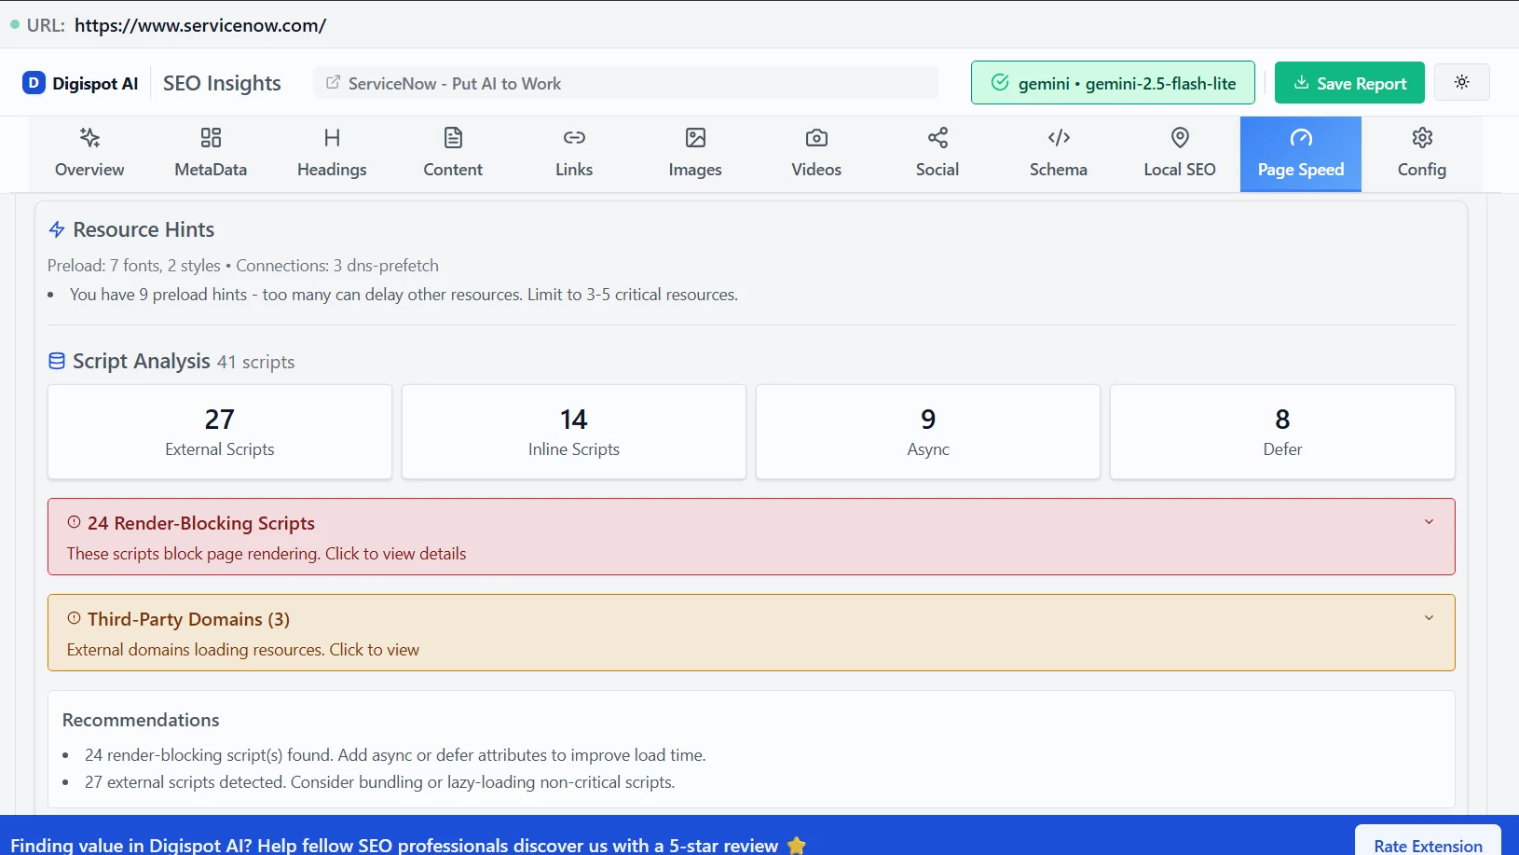Toggle the gemini-2.5-flash-lite model badge
This screenshot has width=1519, height=855.
(1113, 82)
